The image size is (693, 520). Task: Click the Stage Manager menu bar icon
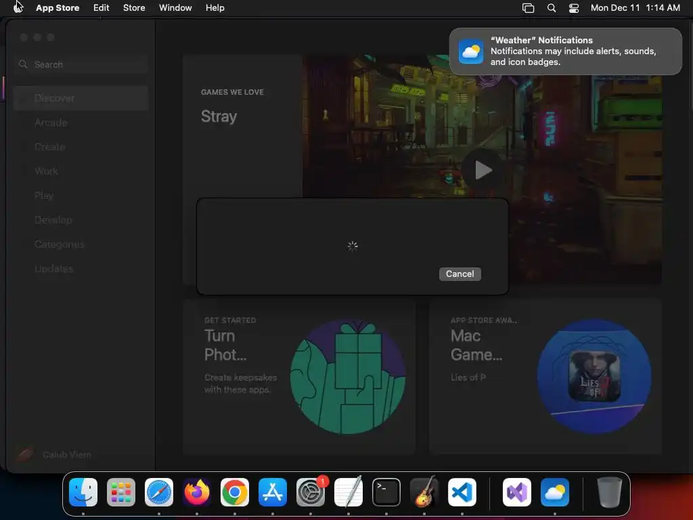tap(528, 8)
